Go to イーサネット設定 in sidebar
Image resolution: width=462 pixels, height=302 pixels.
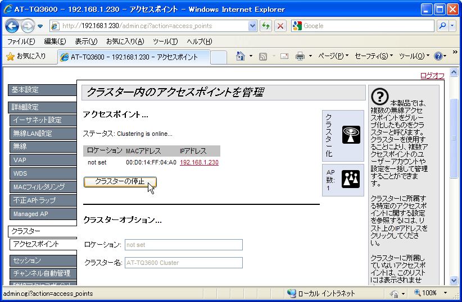pyautogui.click(x=43, y=120)
